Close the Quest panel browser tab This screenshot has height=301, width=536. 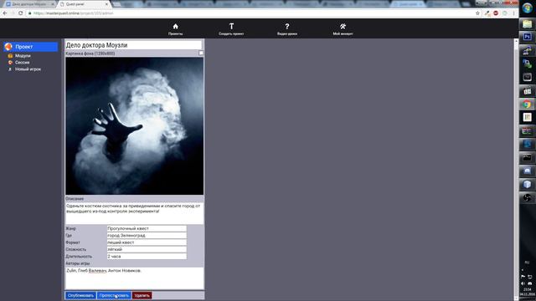[106, 4]
